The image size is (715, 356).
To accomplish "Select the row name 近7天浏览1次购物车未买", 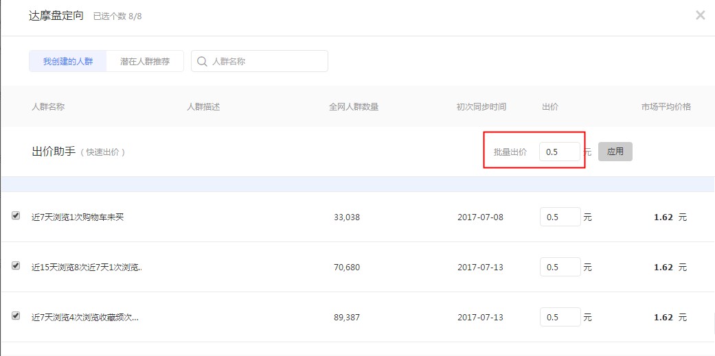I will point(78,217).
